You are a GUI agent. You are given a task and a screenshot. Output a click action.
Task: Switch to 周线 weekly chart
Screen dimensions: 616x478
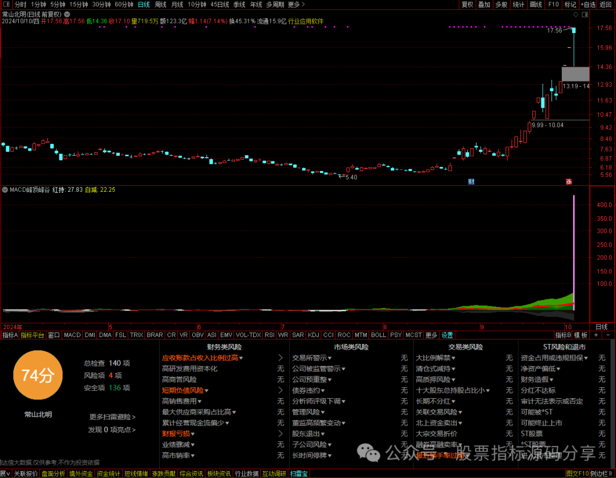160,5
